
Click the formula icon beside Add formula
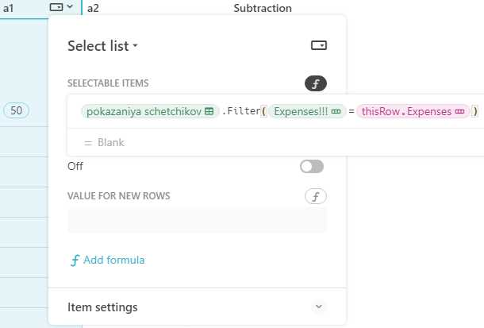point(75,260)
